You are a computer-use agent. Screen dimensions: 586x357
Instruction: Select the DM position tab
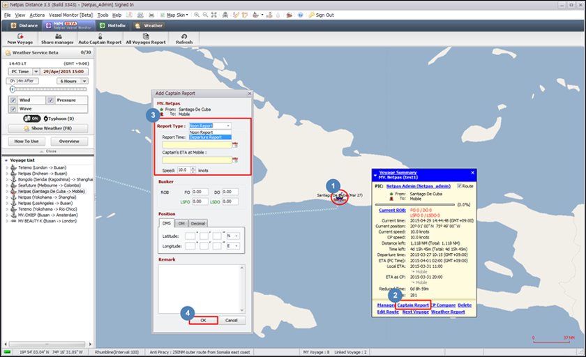click(181, 223)
